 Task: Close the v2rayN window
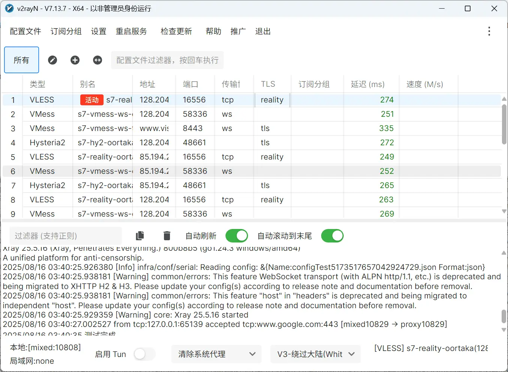coord(494,8)
